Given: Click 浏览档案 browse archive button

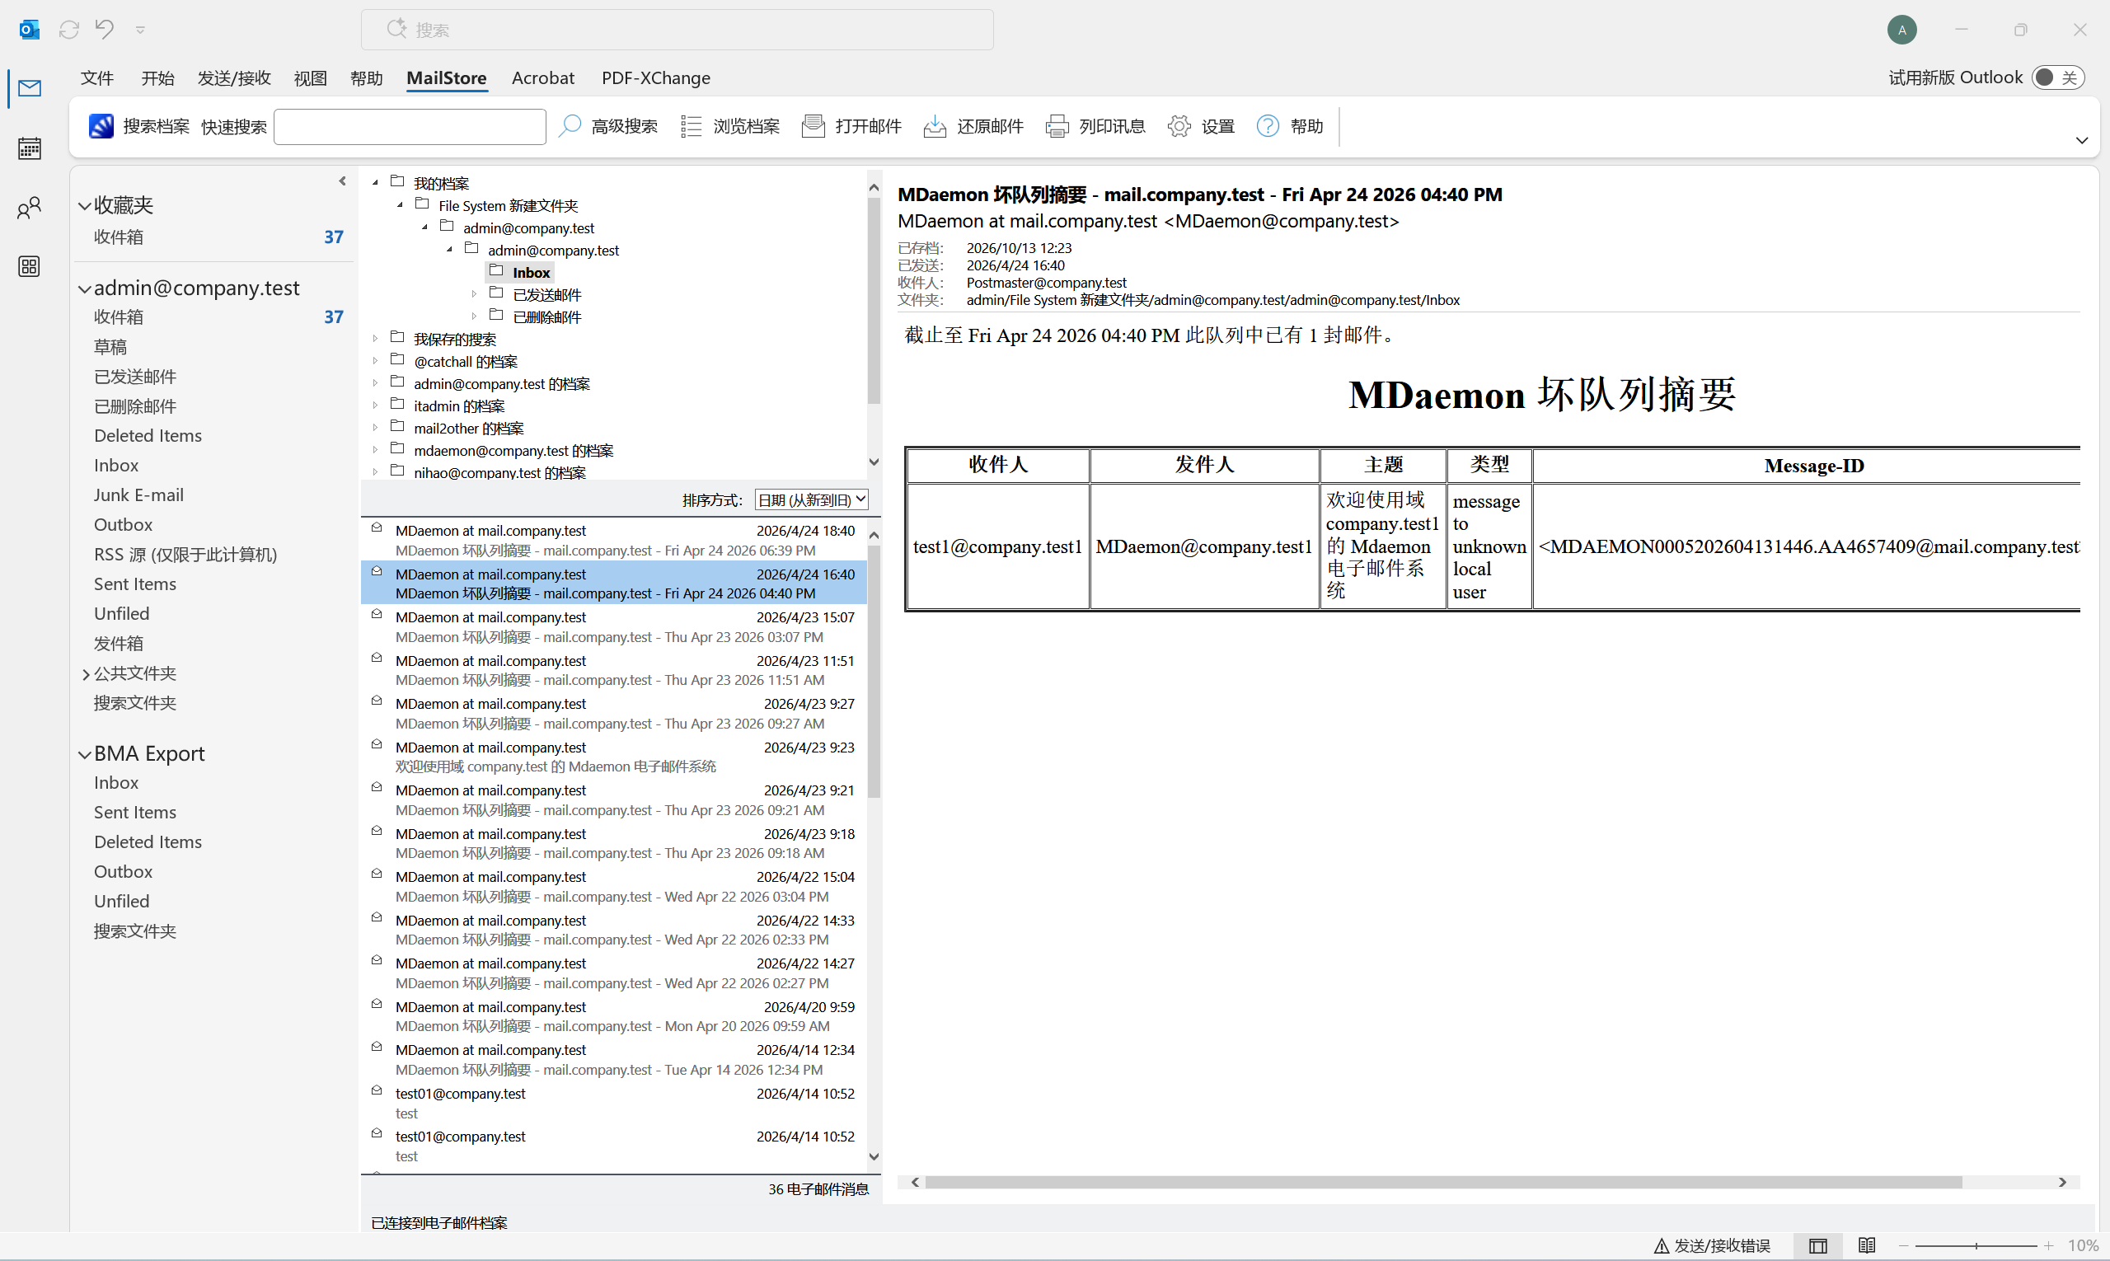Looking at the screenshot, I should coord(730,126).
